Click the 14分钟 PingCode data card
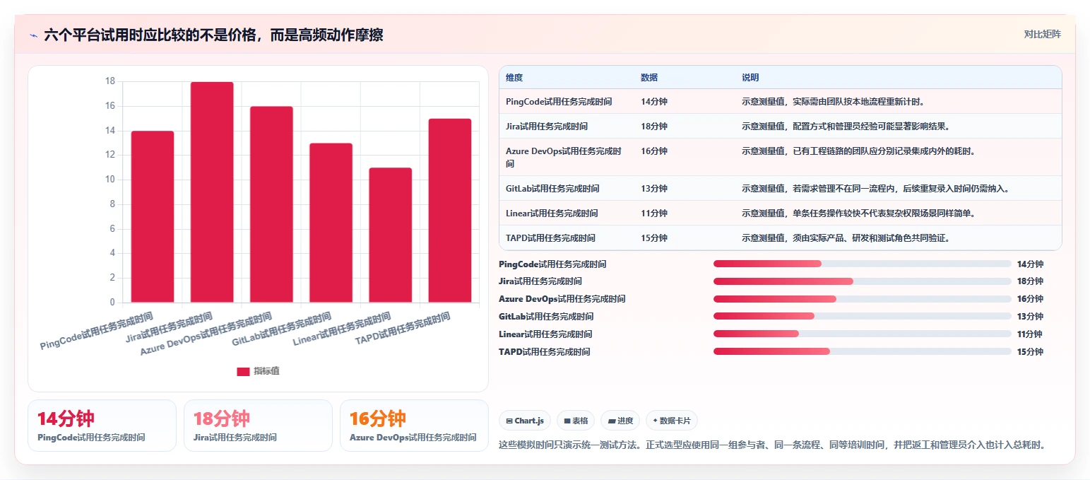This screenshot has width=1090, height=480. point(102,426)
